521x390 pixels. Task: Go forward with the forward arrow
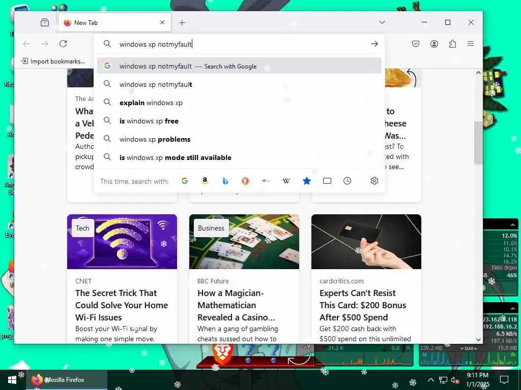tap(45, 44)
